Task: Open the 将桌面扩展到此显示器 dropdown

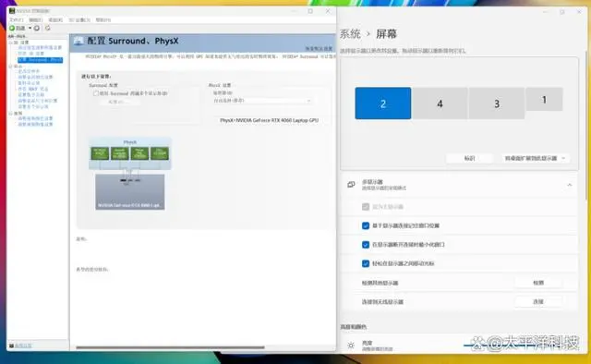Action: pyautogui.click(x=535, y=158)
